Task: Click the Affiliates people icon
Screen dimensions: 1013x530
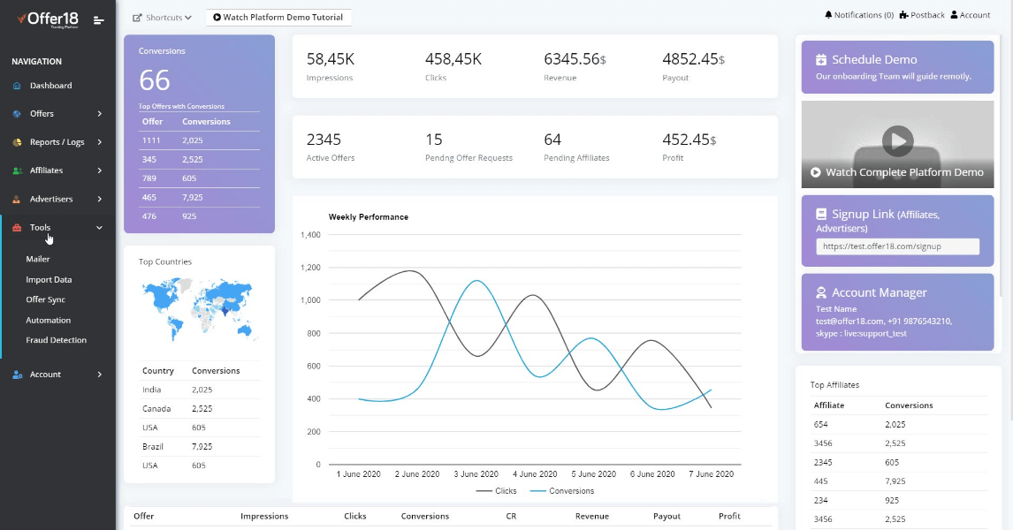Action: click(x=18, y=170)
